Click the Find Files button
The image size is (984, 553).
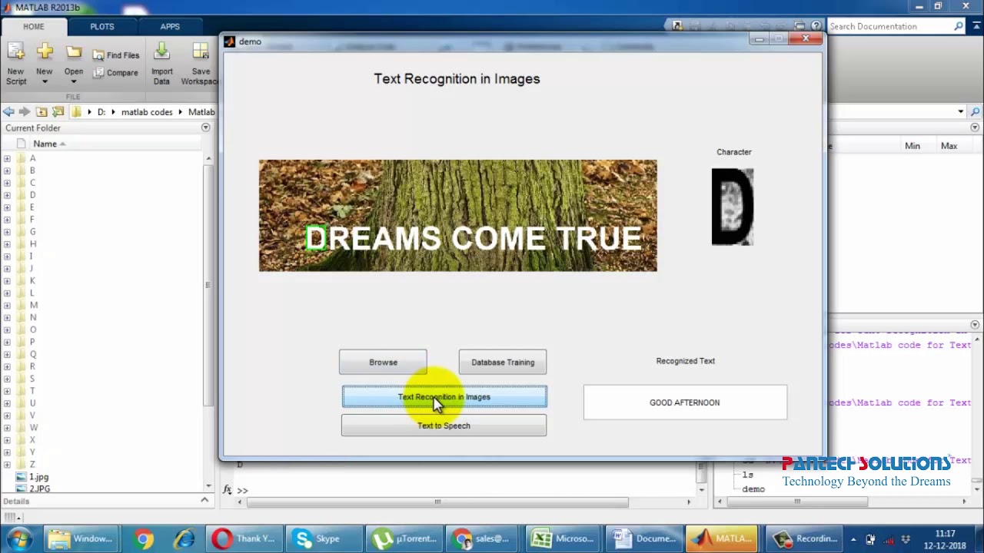(x=116, y=55)
